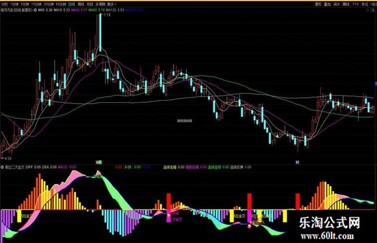Screen dimensions: 377x243
Task: Click the 财 marker below the chart
Action: coord(298,162)
